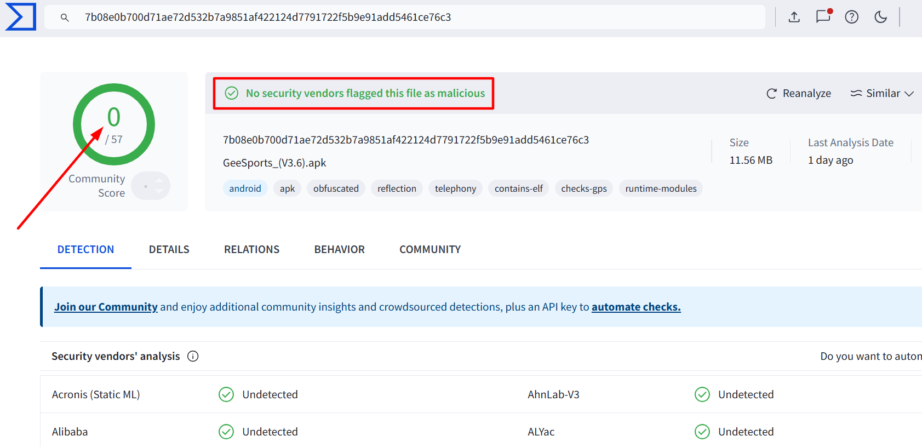Image resolution: width=922 pixels, height=447 pixels.
Task: Switch to the BEHAVIOR tab
Action: pos(339,249)
